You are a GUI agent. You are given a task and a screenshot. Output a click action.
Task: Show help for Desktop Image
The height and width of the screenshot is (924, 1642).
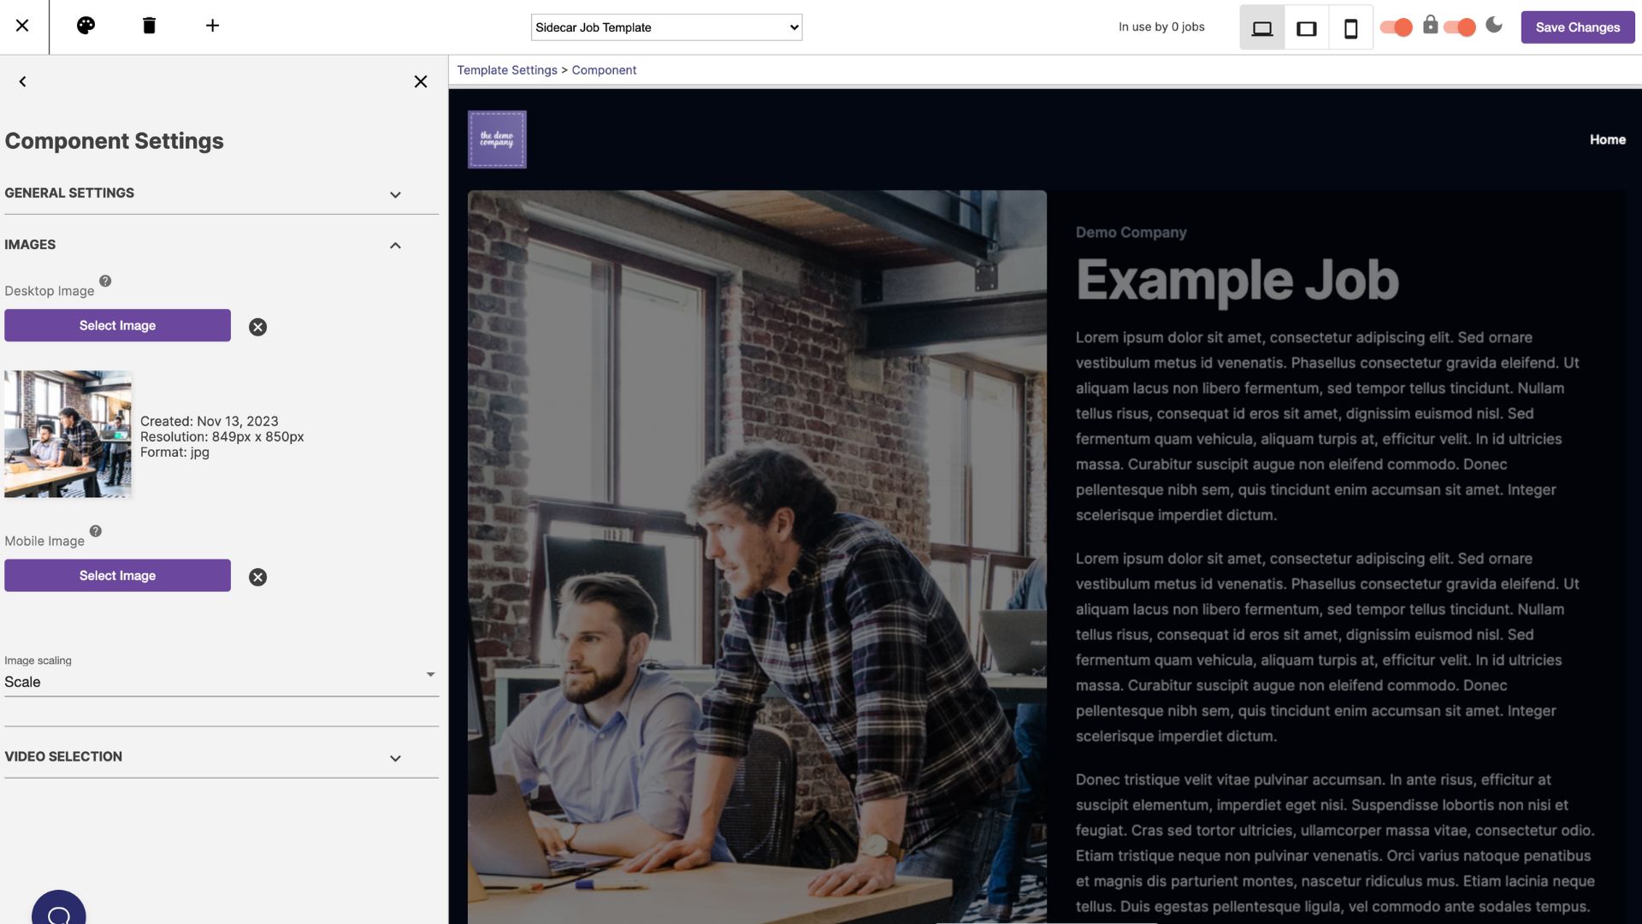tap(105, 281)
